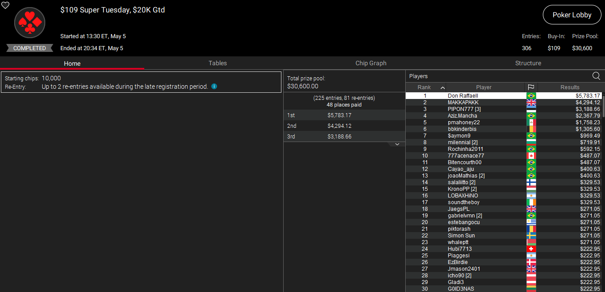Screen dimensions: 605x292
Task: Click the tournament title $109 Super Tuesday
Action: 112,10
